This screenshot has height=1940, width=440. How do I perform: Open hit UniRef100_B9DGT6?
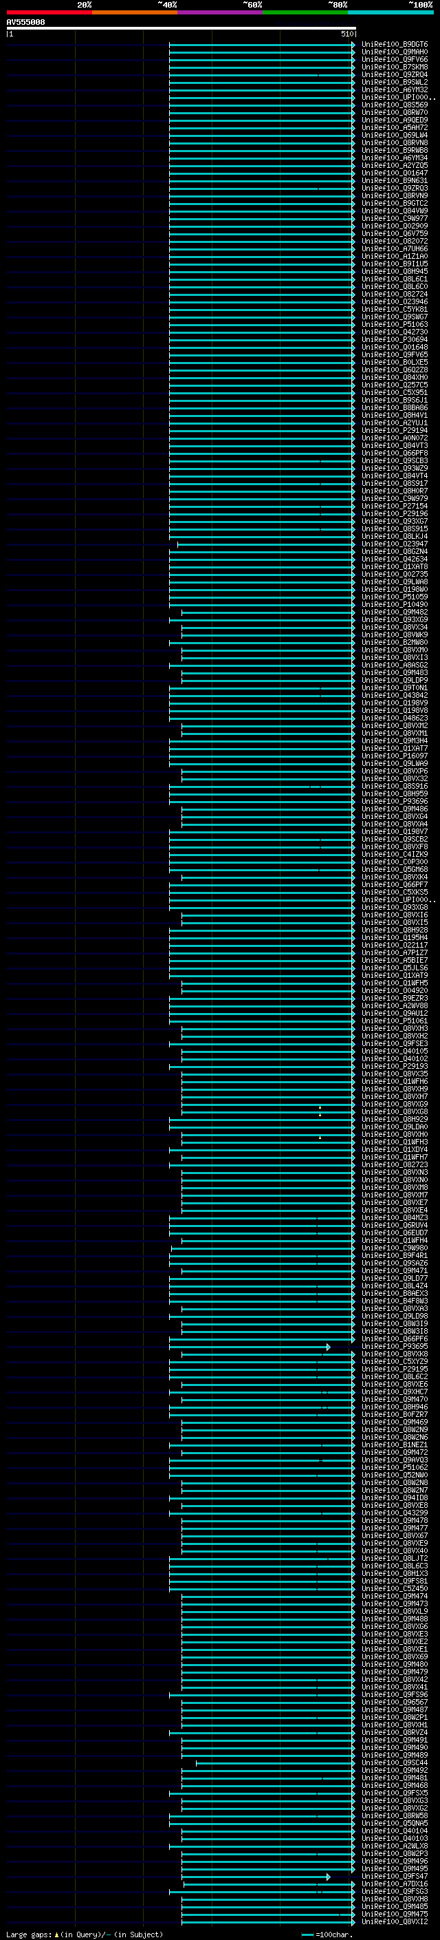(394, 45)
